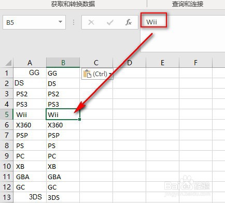
Task: Select row 7 header
Action: [x=7, y=135]
